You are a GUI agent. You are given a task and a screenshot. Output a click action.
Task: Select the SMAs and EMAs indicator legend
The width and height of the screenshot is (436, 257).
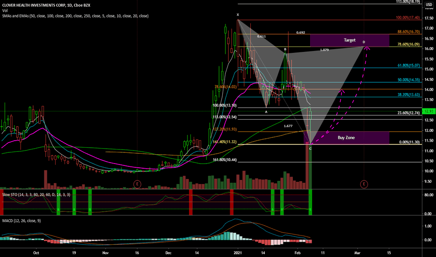(75, 16)
